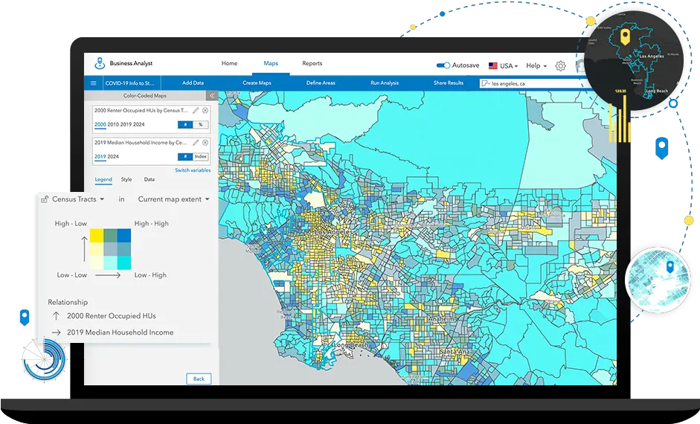Click the Long Beach label on main map

pos(350,345)
